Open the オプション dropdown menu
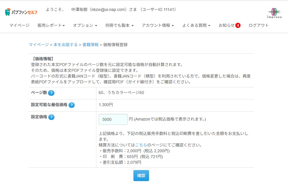 (85, 25)
